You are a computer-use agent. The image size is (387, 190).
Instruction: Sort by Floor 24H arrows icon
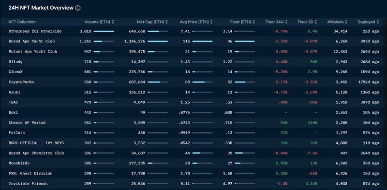(286, 22)
